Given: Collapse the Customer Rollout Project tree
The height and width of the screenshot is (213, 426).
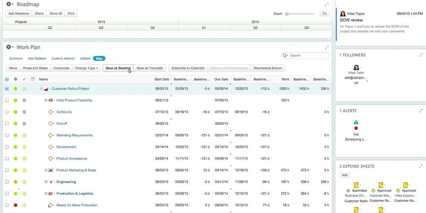Looking at the screenshot, I should 42,89.
